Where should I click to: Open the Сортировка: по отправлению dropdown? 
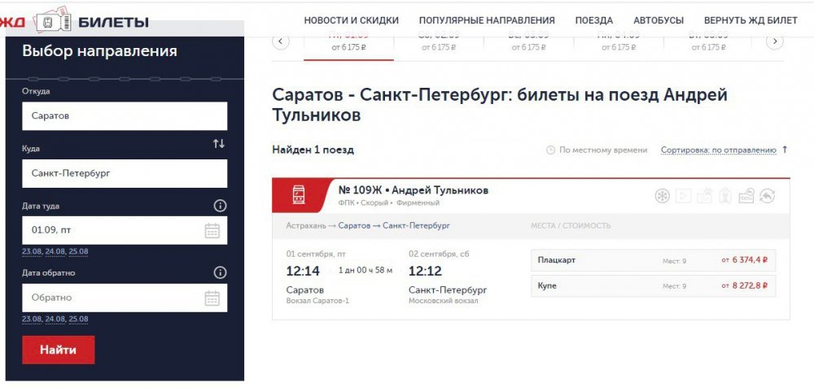point(719,150)
